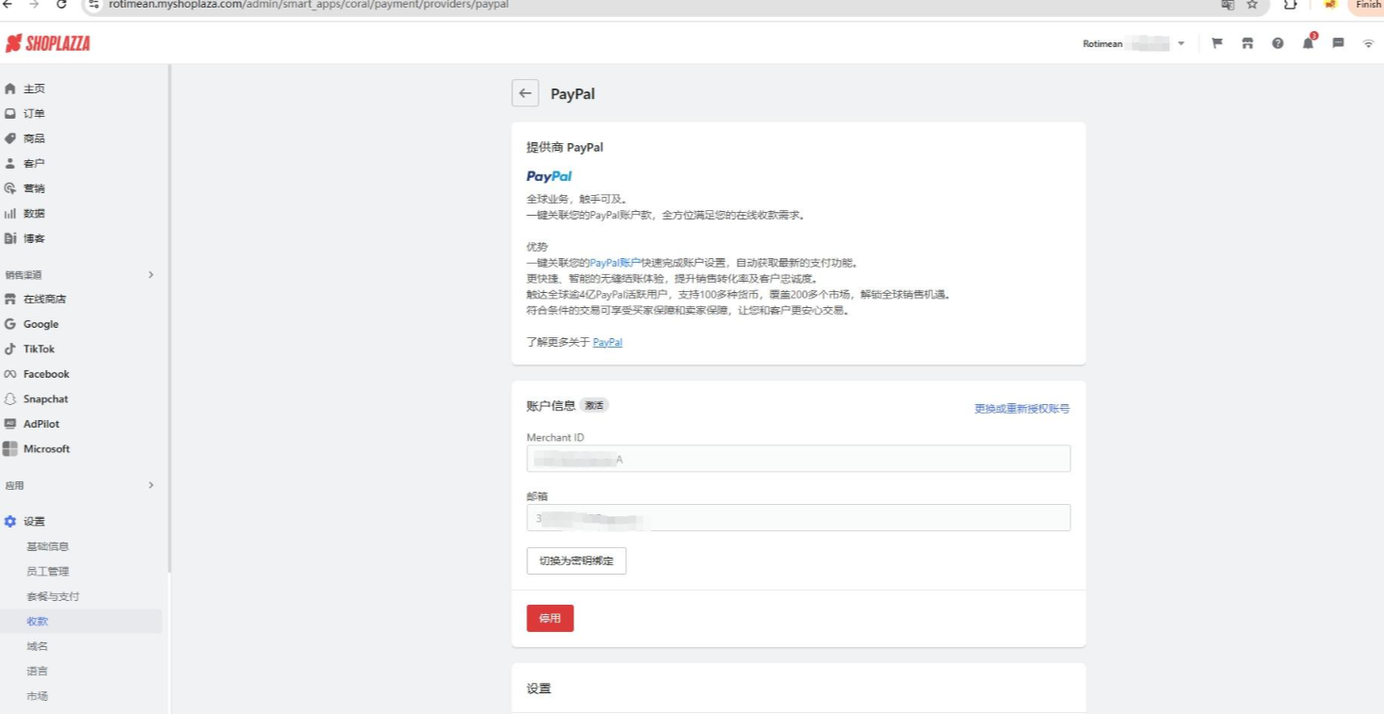Select TikTok sales channel

tap(39, 349)
